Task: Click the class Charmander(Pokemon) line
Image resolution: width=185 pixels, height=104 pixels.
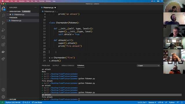Action: click(64, 23)
